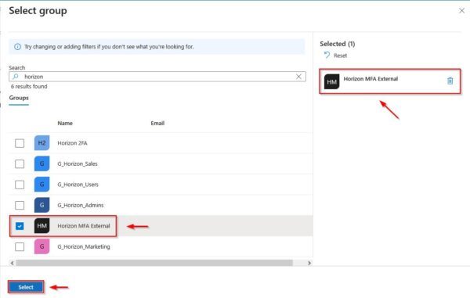The height and width of the screenshot is (298, 470).
Task: Tick the G_Horizon_Marketing checkbox
Action: click(x=20, y=247)
